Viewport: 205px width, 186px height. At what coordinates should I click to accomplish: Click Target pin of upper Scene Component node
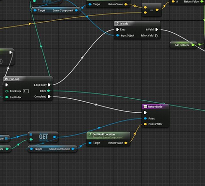[35, 11]
